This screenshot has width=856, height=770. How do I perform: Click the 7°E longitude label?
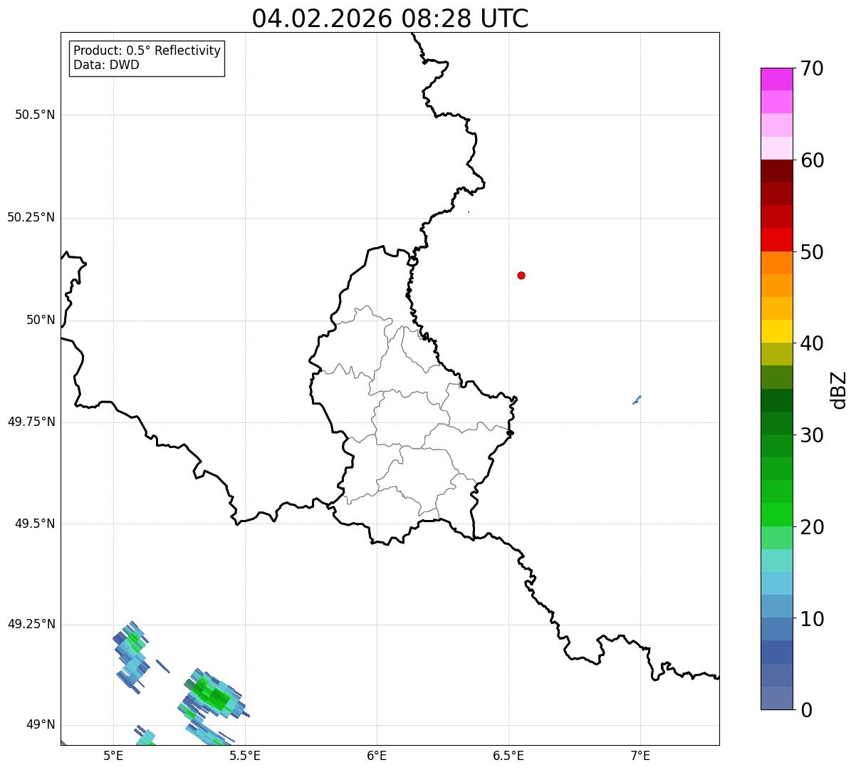[x=640, y=755]
